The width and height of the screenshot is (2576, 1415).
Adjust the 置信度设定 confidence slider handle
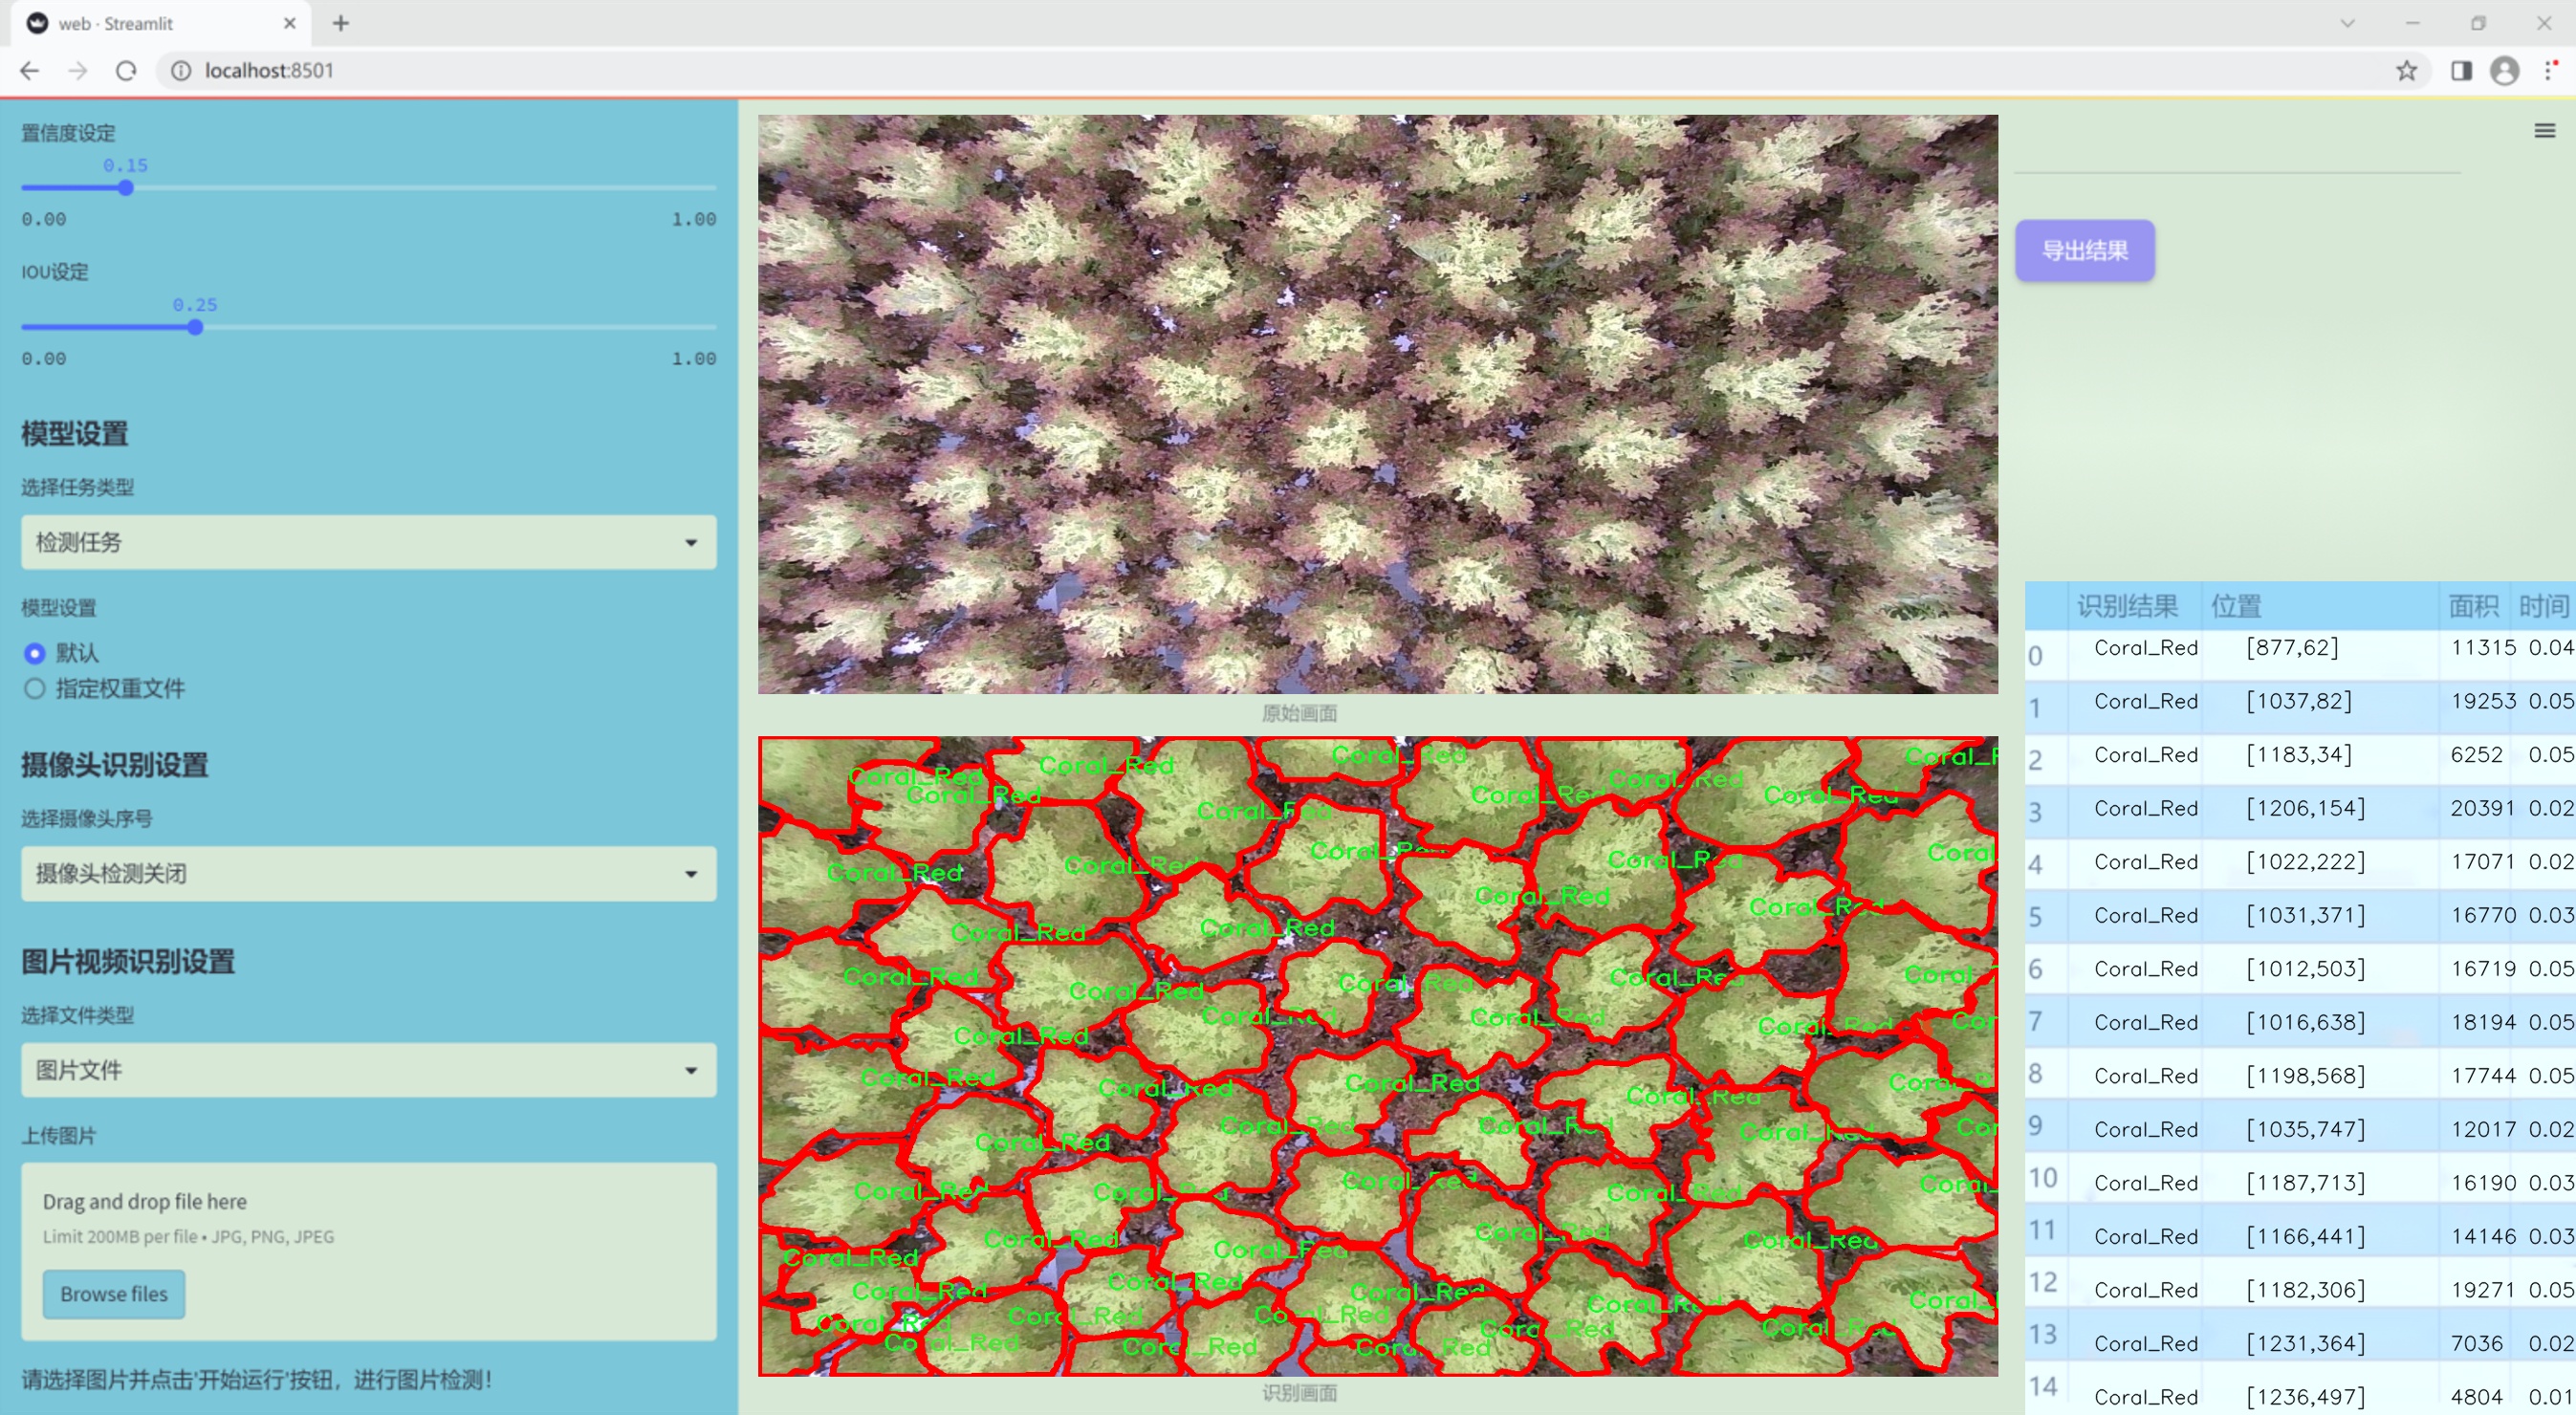click(125, 188)
